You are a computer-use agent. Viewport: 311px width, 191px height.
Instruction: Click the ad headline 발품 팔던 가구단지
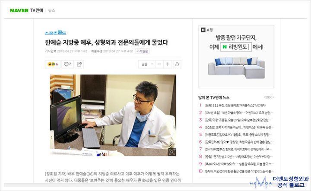pos(236,38)
